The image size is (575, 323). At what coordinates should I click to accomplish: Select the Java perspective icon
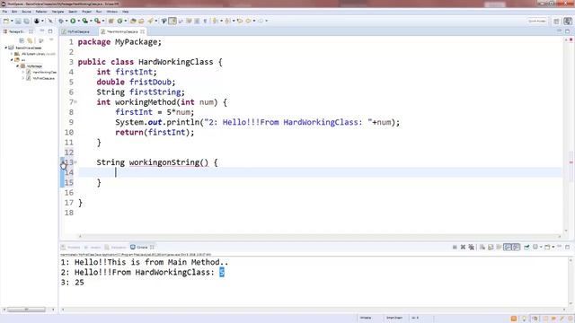[x=568, y=22]
